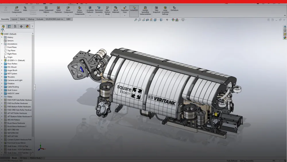Switch to the MBD tab
The height and width of the screenshot is (162, 287).
click(69, 19)
